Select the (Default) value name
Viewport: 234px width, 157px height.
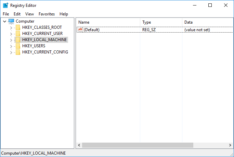coord(92,30)
